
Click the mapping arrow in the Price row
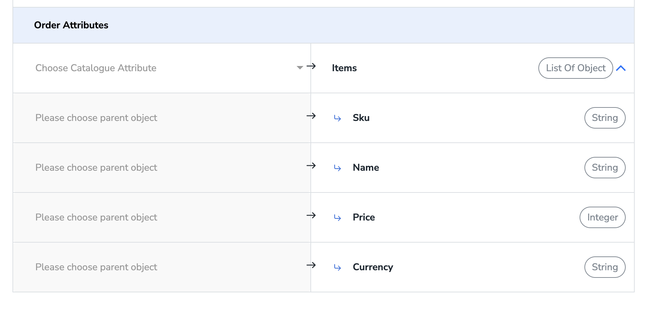click(311, 215)
